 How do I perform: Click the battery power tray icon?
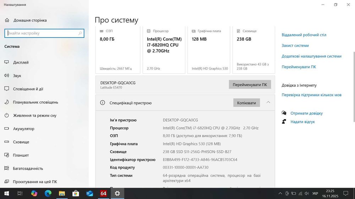point(294,193)
